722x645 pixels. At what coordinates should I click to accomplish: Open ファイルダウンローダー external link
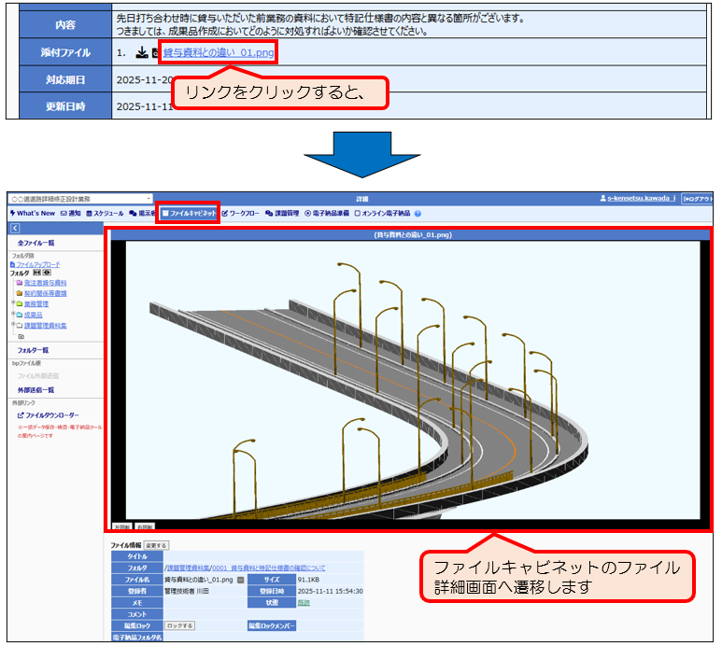[50, 414]
